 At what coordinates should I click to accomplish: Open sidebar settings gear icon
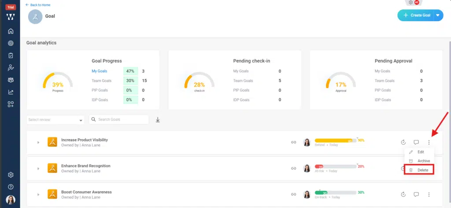pyautogui.click(x=11, y=175)
